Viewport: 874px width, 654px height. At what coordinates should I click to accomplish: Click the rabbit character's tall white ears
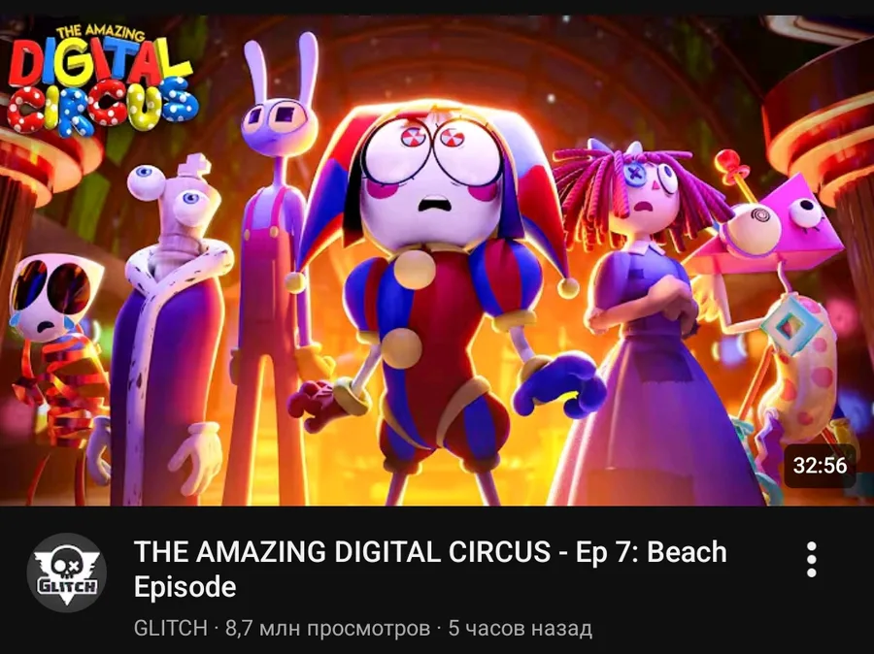pyautogui.click(x=282, y=68)
